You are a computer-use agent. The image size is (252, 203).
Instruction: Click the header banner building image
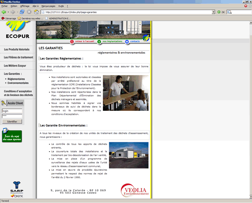pos(93,30)
